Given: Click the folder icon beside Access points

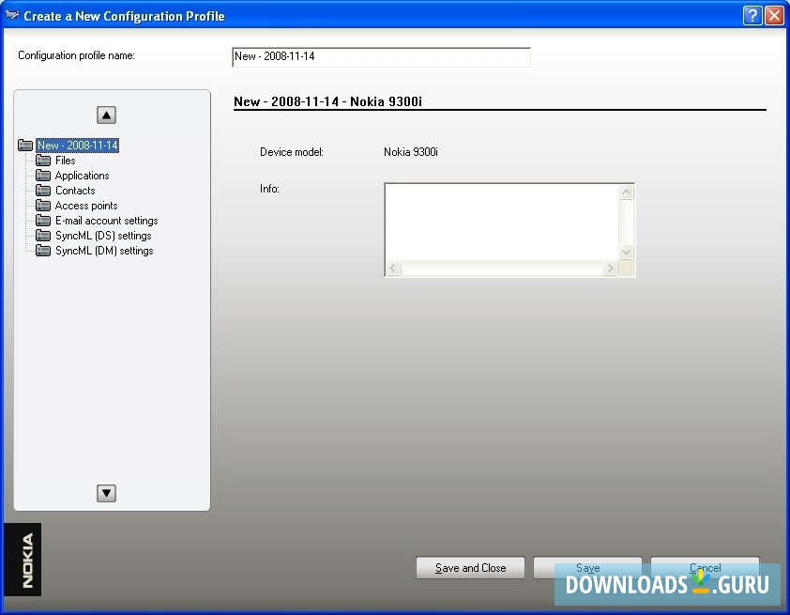Looking at the screenshot, I should pos(43,206).
